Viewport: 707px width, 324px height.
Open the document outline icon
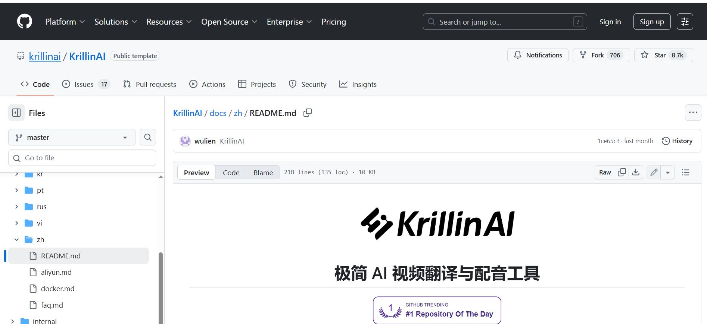coord(685,172)
